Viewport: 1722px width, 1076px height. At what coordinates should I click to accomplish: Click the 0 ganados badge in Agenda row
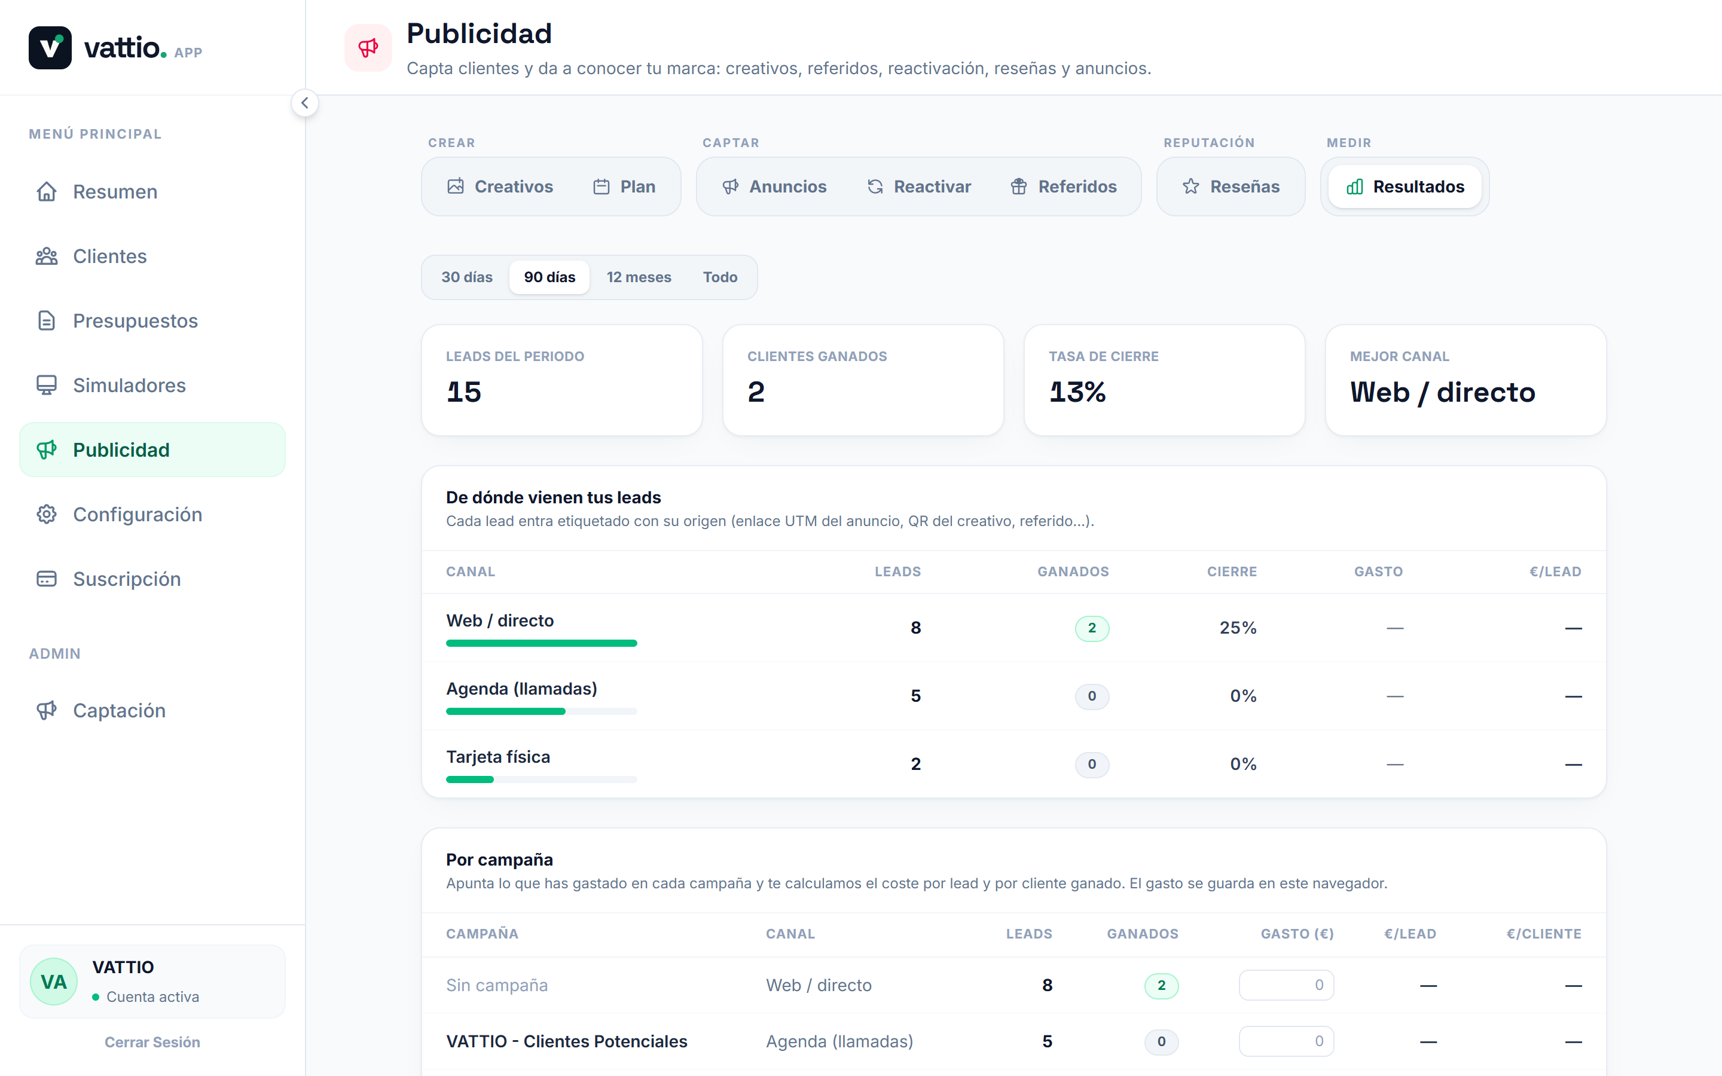coord(1092,696)
